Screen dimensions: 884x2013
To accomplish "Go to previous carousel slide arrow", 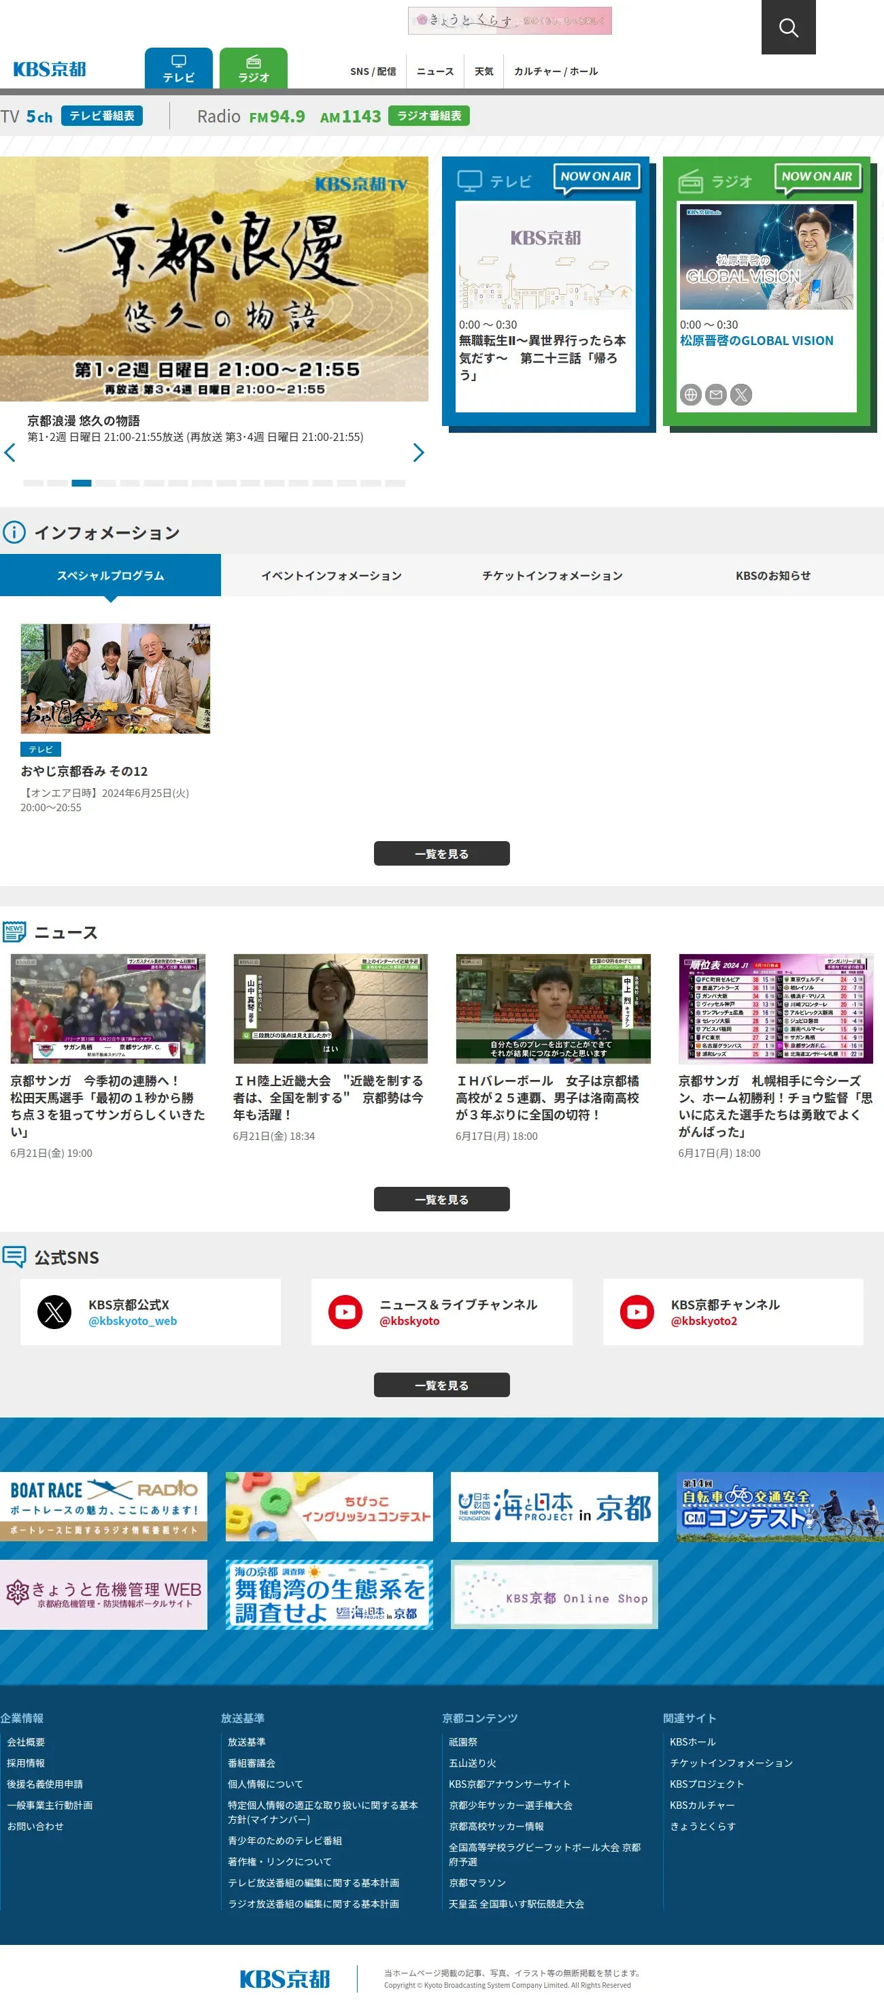I will click(10, 453).
